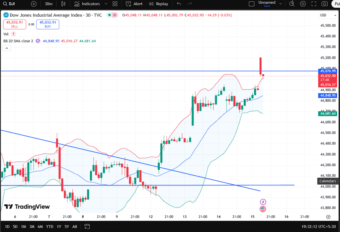Select the 5Y date range
Viewport: 340px width, 232px height.
[x=67, y=227]
